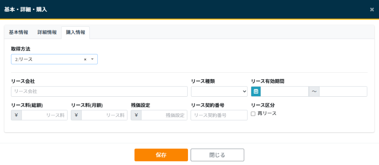Focus the リース会社 text field

(99, 91)
